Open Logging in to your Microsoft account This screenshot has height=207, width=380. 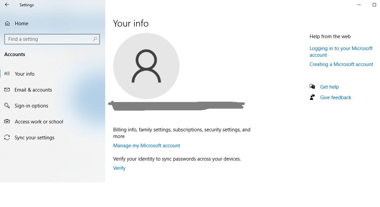[341, 51]
